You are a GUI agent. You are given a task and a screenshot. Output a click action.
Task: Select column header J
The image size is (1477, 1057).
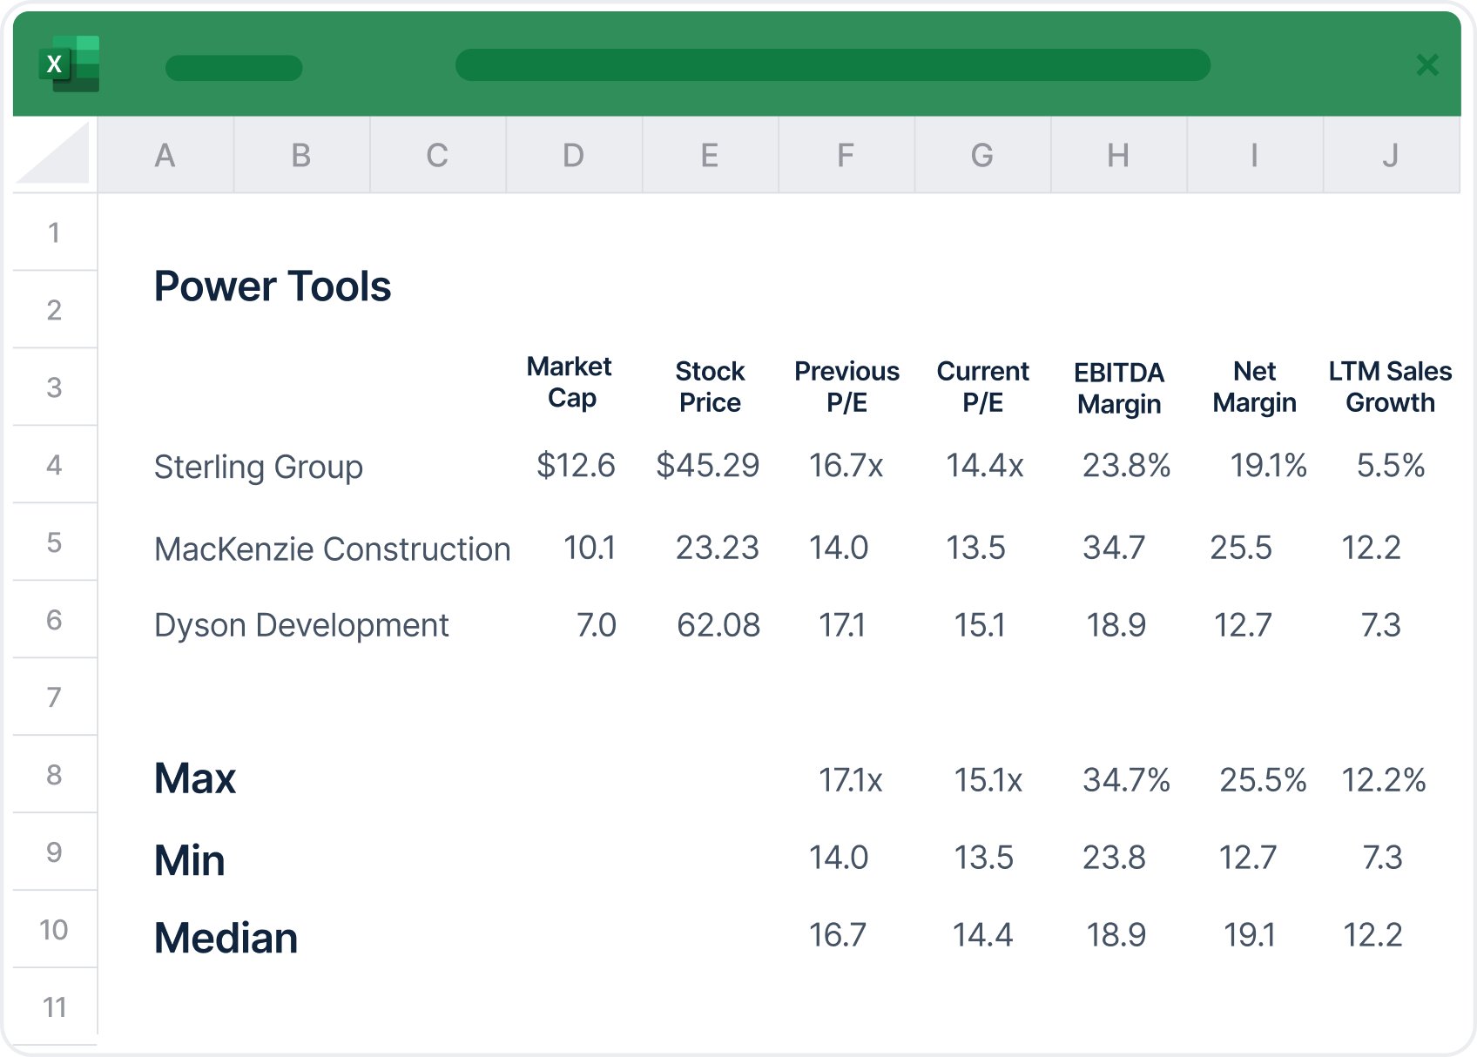[1390, 154]
